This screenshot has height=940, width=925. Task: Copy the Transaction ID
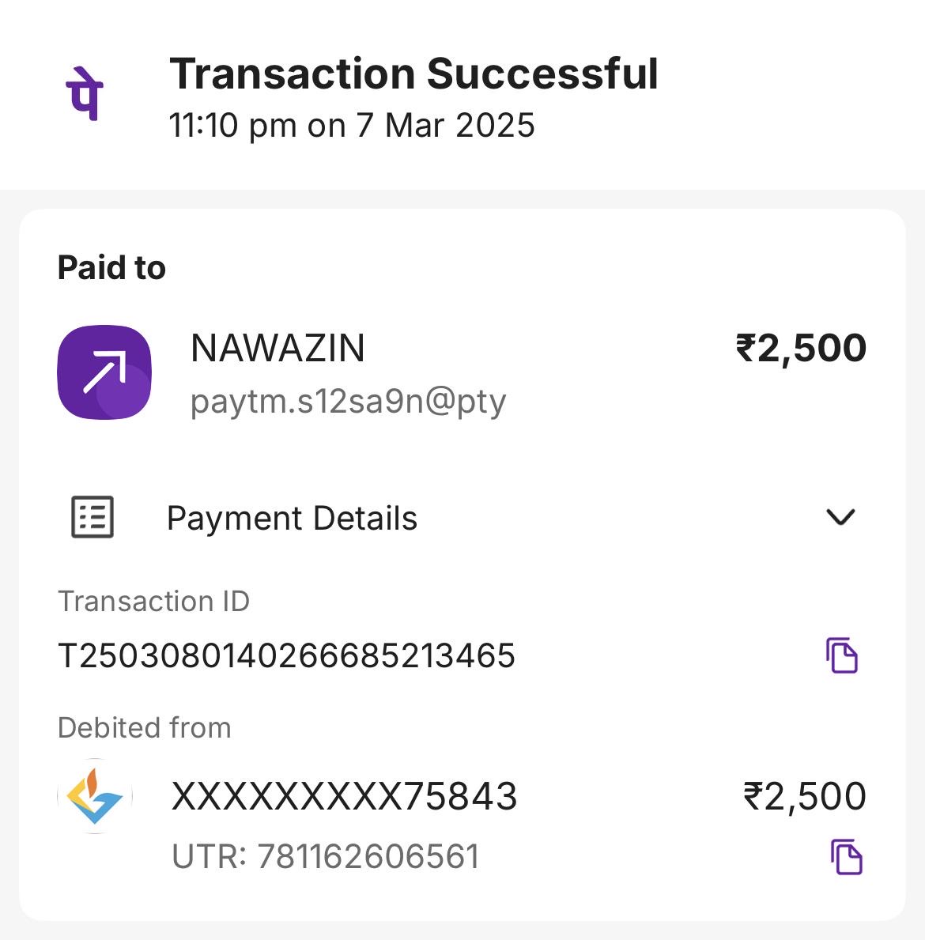tap(842, 655)
